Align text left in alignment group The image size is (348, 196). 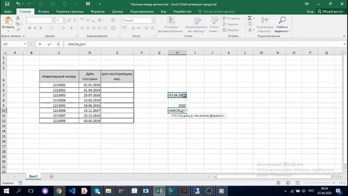(x=82, y=28)
